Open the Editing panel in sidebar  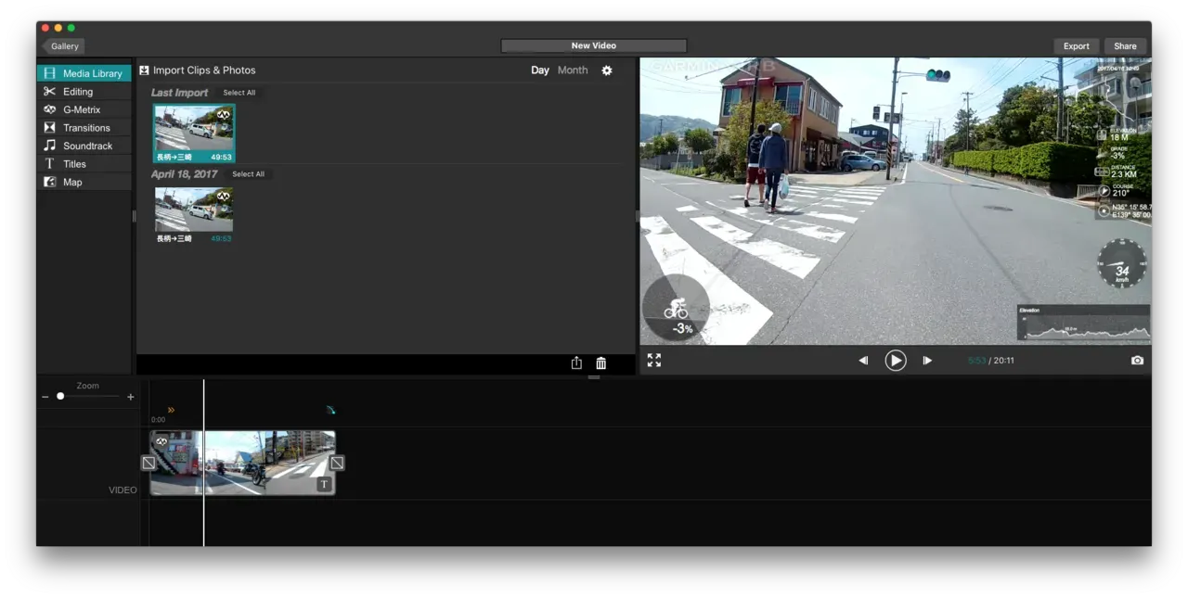78,92
